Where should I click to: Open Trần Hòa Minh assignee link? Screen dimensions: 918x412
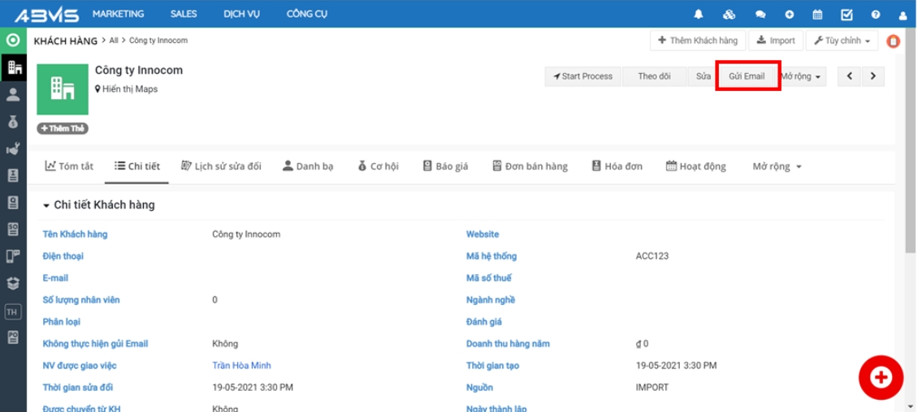(x=241, y=366)
